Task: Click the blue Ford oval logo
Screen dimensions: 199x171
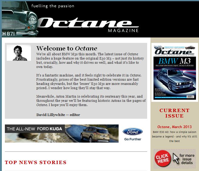Action: point(133,131)
